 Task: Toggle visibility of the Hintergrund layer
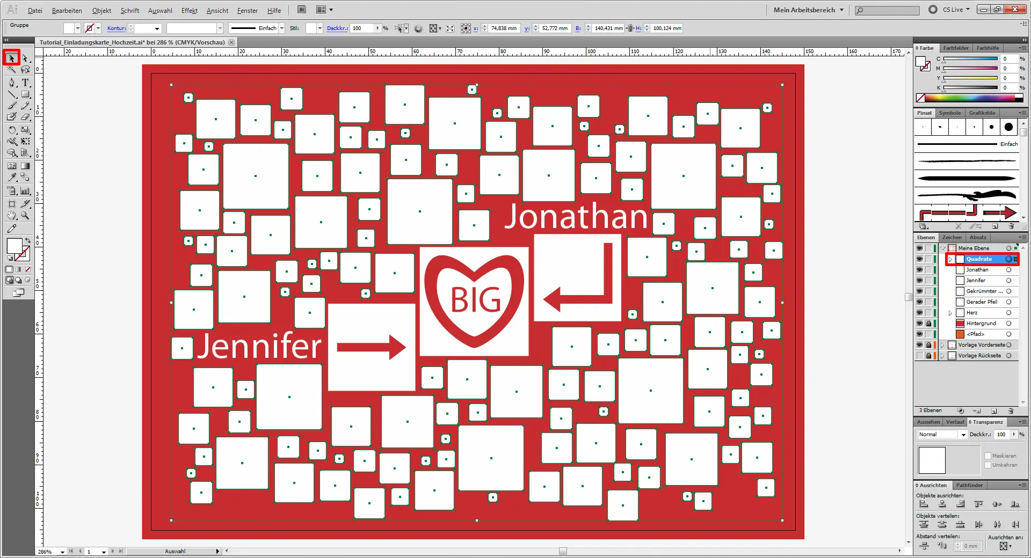coord(919,324)
